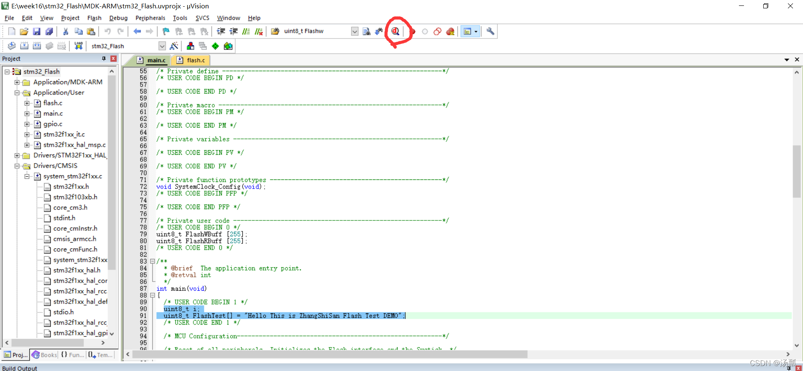Click the Find icon next to search box
Viewport: 803px width, 371px height.
tap(366, 31)
